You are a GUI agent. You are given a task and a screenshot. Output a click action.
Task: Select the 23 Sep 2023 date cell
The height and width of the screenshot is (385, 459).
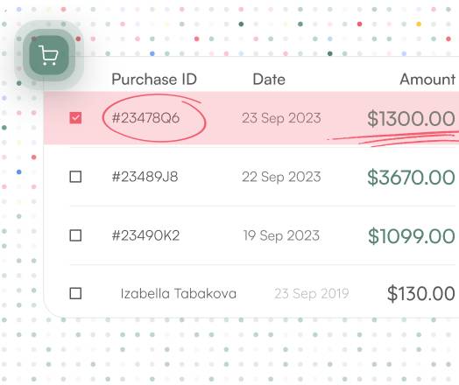tap(281, 118)
